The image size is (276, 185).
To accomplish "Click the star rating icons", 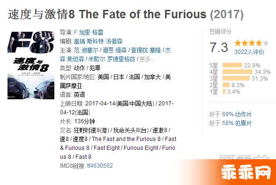I will click(252, 43).
